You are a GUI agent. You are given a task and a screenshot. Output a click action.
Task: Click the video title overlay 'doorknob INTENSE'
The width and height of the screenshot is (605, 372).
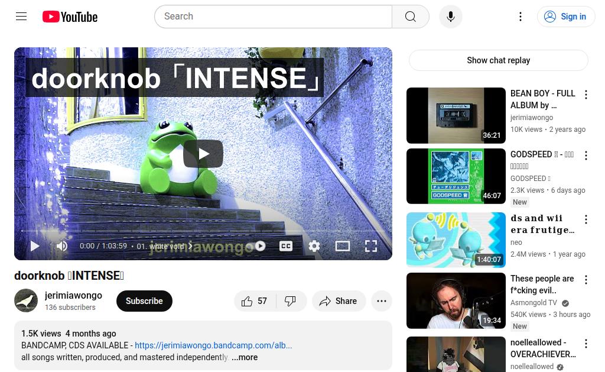174,77
